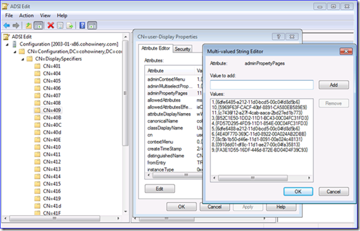
Task: Click the CN=40C folder icon
Action: point(37,125)
